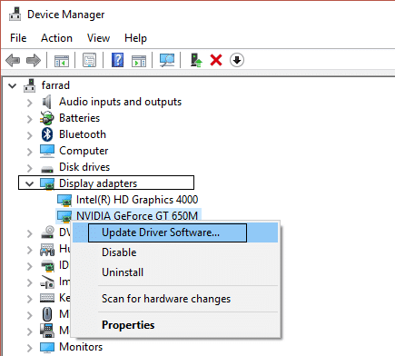This screenshot has height=356, width=395.
Task: Select Properties in the context menu
Action: pos(128,325)
